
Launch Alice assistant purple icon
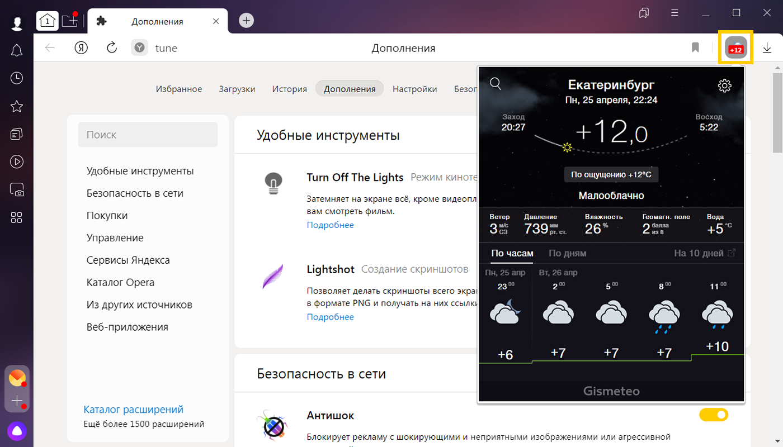17,431
